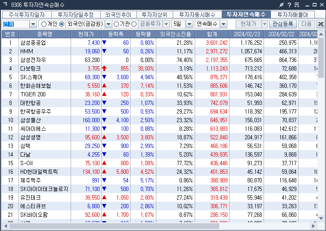326x231 pixels.
Task: Open the 외국인추이 tab
Action: (118, 15)
